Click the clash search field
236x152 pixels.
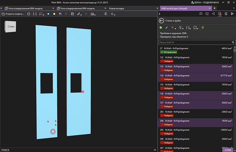point(195,43)
